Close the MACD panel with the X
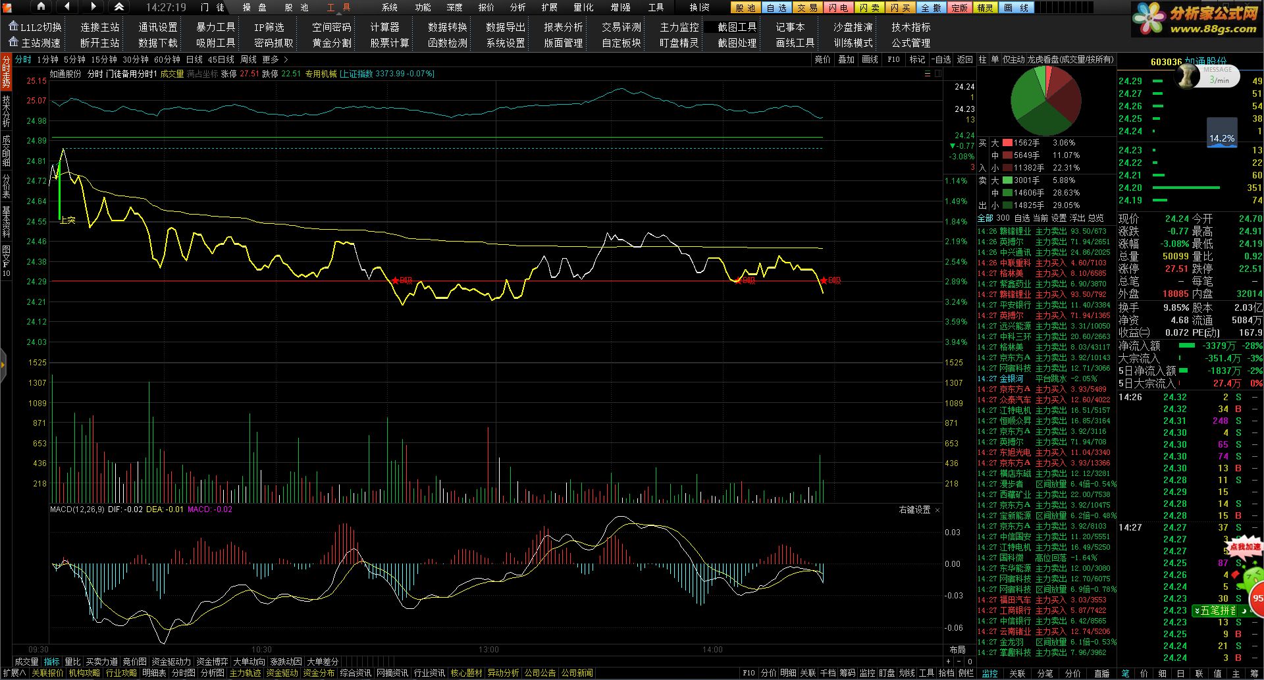This screenshot has height=680, width=1264. [937, 510]
